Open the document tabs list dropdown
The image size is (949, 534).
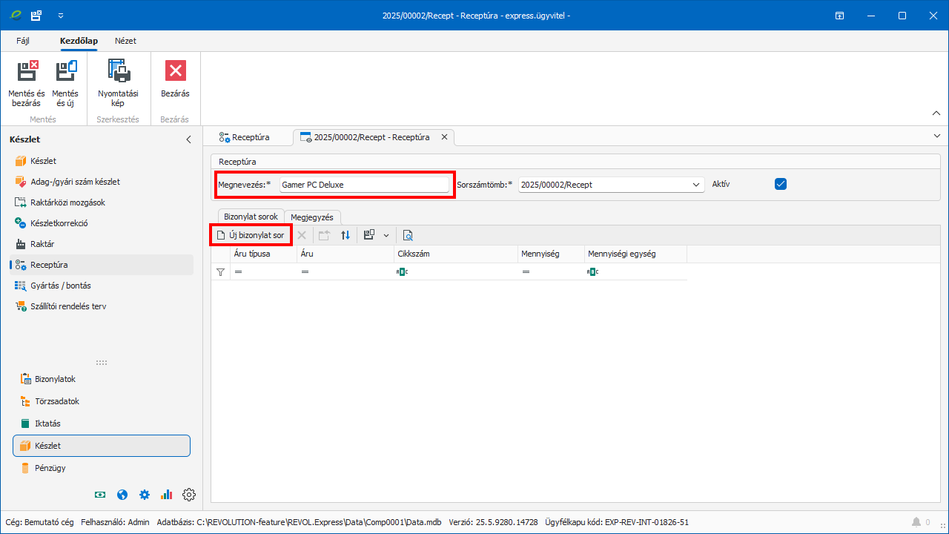(x=937, y=136)
